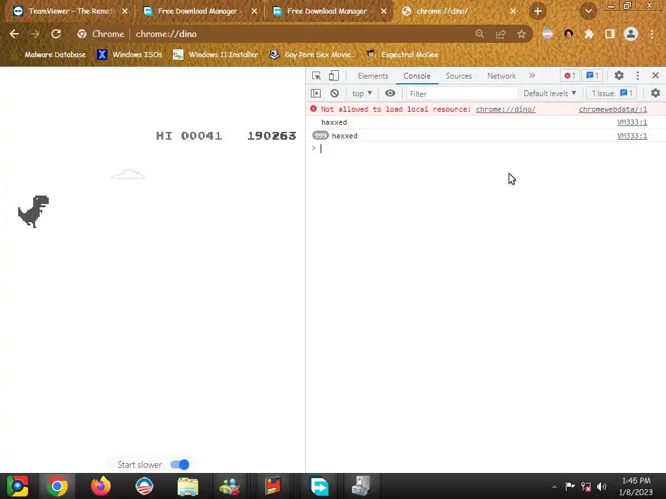Toggle the Chrome side panel icon

click(609, 34)
